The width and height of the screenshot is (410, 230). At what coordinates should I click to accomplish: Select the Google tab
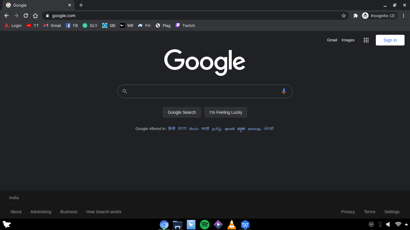pos(38,5)
